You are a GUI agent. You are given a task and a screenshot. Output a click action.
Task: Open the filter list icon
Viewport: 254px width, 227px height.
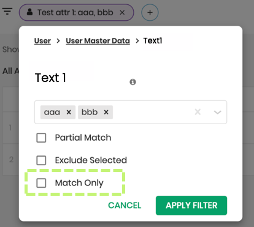pos(7,11)
